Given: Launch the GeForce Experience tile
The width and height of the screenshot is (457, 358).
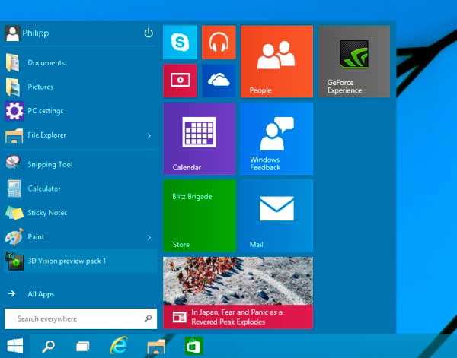Looking at the screenshot, I should 354,62.
